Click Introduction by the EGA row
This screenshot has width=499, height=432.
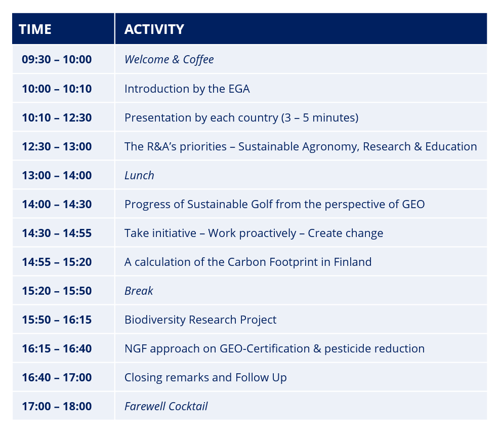[249, 89]
